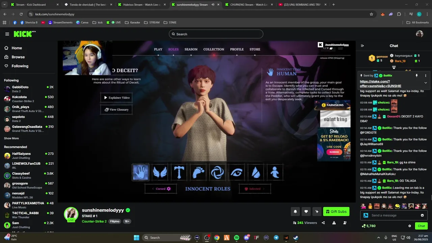Select STORE tab in game menu
Viewport: 432px width, 243px height.
click(255, 49)
